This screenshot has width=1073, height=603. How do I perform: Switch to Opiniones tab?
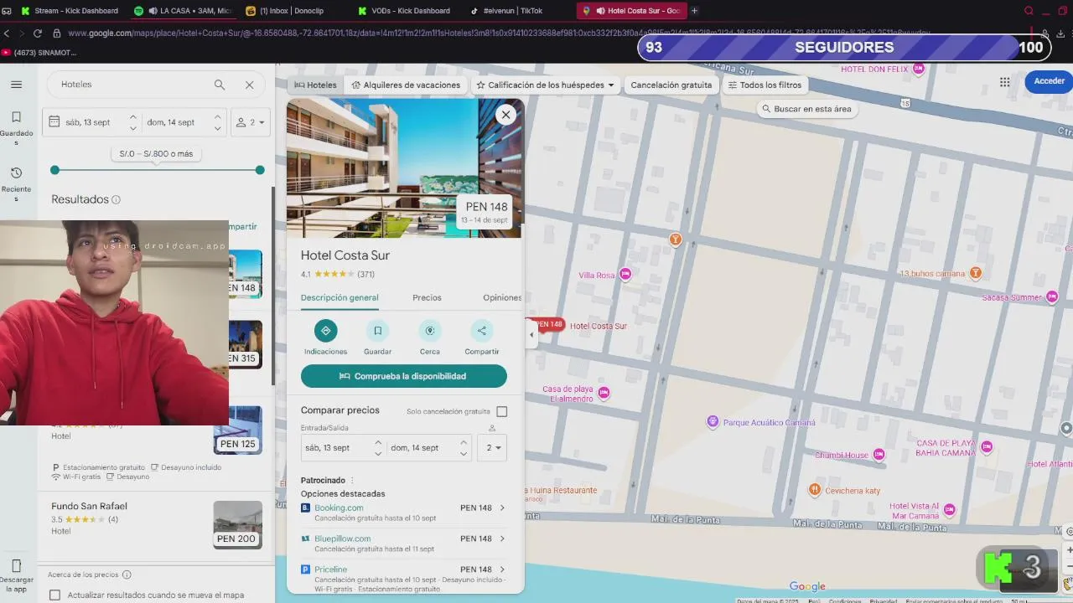pyautogui.click(x=501, y=297)
